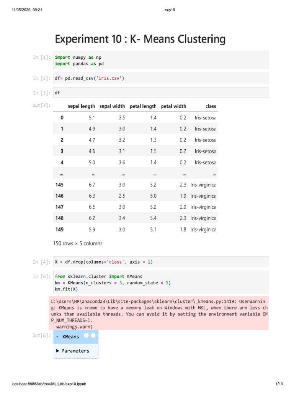The height and width of the screenshot is (393, 294).
Task: Click the 'In [2]:' cell prompt
Action: (41, 78)
